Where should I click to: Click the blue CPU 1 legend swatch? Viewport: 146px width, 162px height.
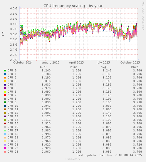[x=5, y=74]
